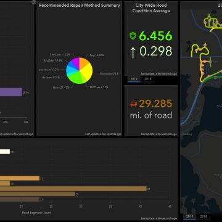This screenshot has width=222, height=222.
Task: Click the longest bar labeled 41
Action: [x=73, y=189]
